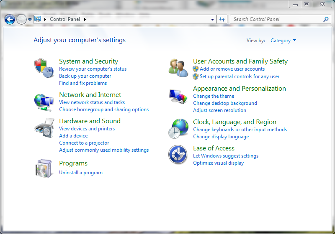Click Let Windows suggest settings

226,156
